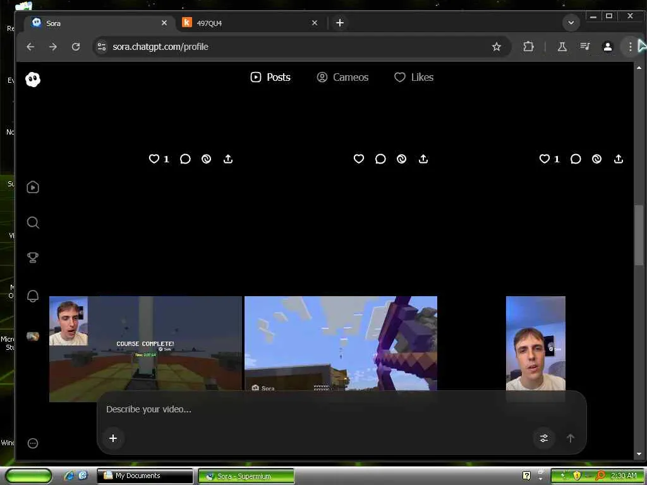Image resolution: width=647 pixels, height=485 pixels.
Task: Open the search icon in Sora sidebar
Action: click(33, 223)
